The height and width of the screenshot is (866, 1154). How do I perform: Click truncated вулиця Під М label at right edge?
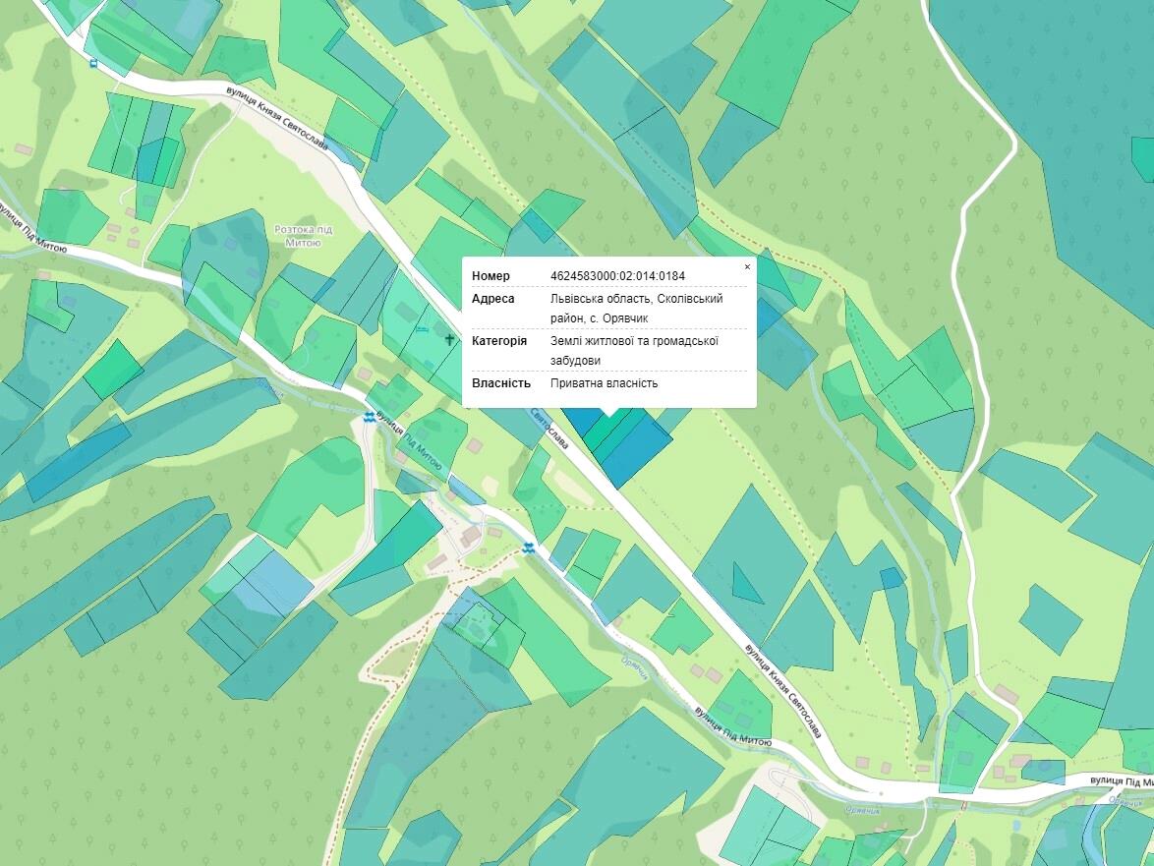point(1122,781)
